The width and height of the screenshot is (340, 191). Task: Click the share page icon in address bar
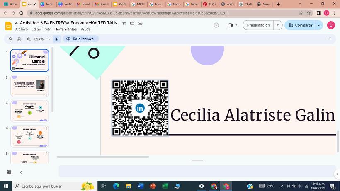tap(301, 13)
